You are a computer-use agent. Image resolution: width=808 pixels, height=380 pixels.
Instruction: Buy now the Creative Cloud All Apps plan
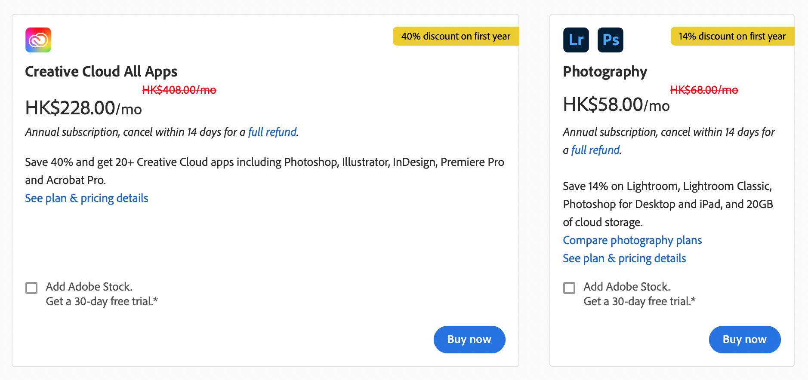click(469, 339)
